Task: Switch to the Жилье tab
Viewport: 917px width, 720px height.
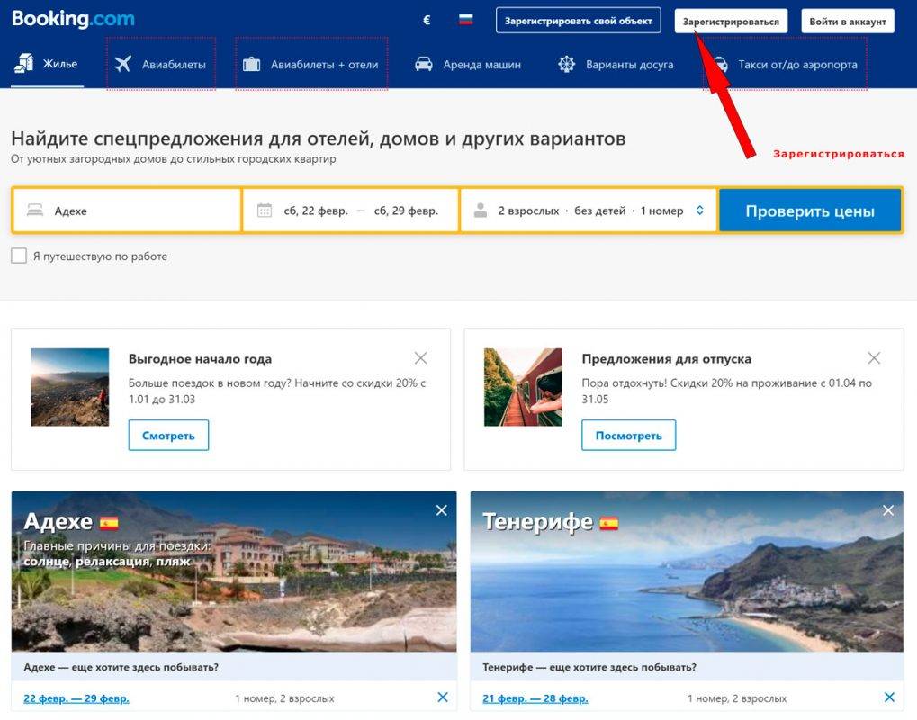Action: pos(47,64)
